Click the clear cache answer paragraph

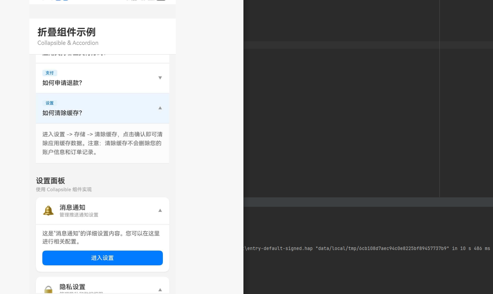[102, 143]
